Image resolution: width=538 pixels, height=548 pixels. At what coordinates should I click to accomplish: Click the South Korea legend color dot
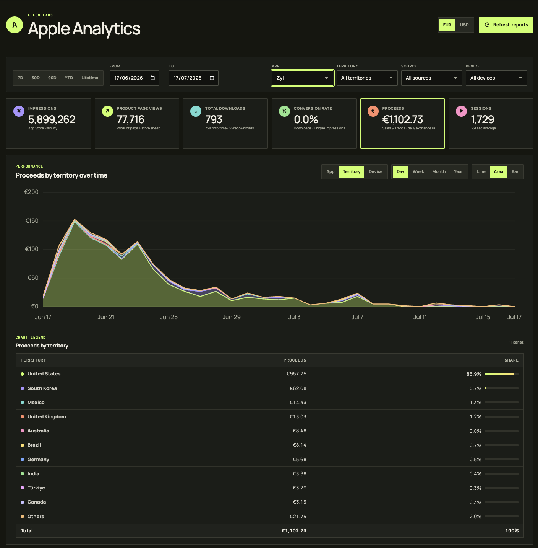click(x=23, y=388)
